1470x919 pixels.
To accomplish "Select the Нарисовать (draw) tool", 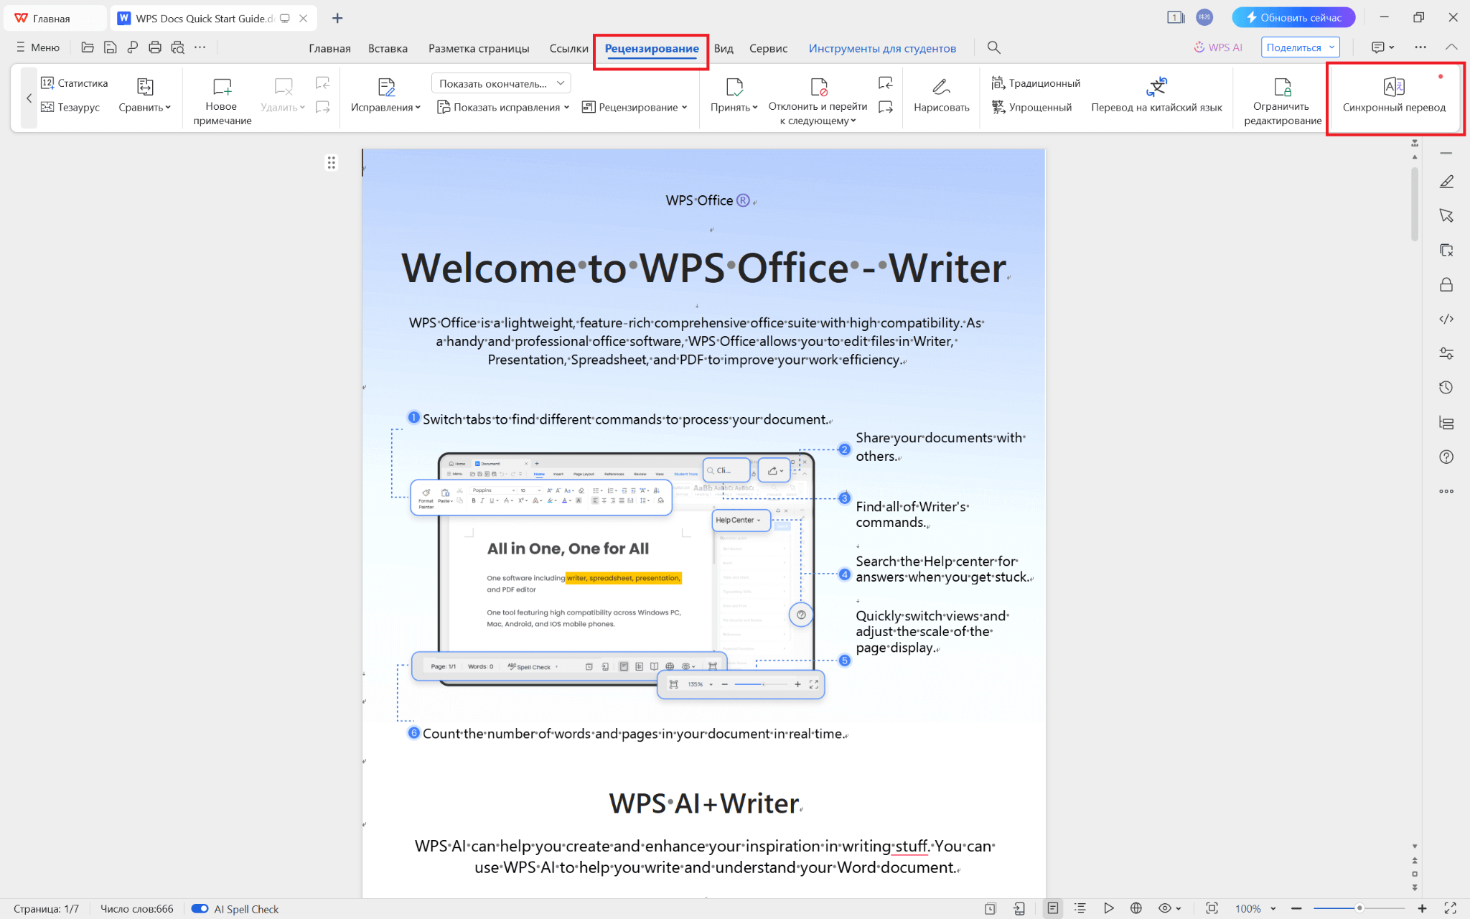I will (x=940, y=94).
